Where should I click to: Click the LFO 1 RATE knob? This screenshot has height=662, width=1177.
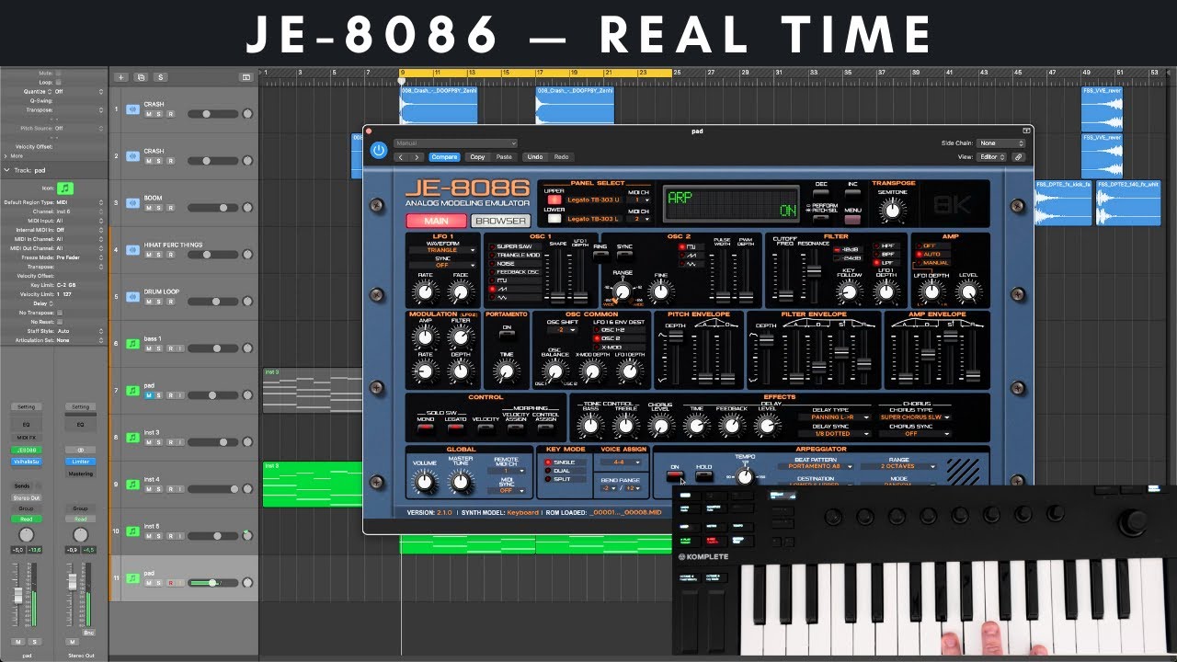pos(423,293)
